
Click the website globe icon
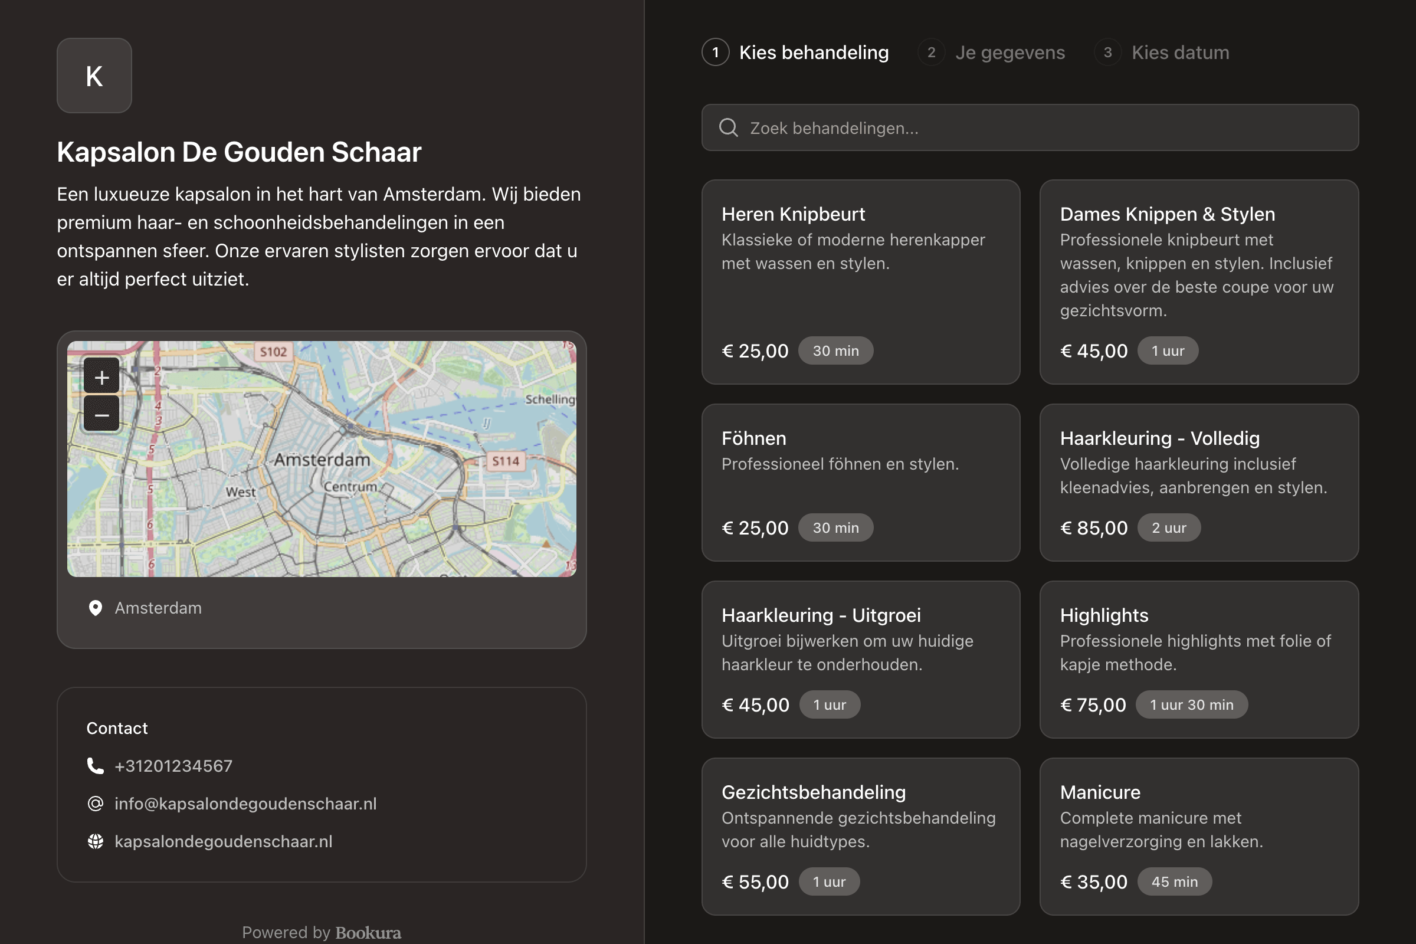(95, 842)
